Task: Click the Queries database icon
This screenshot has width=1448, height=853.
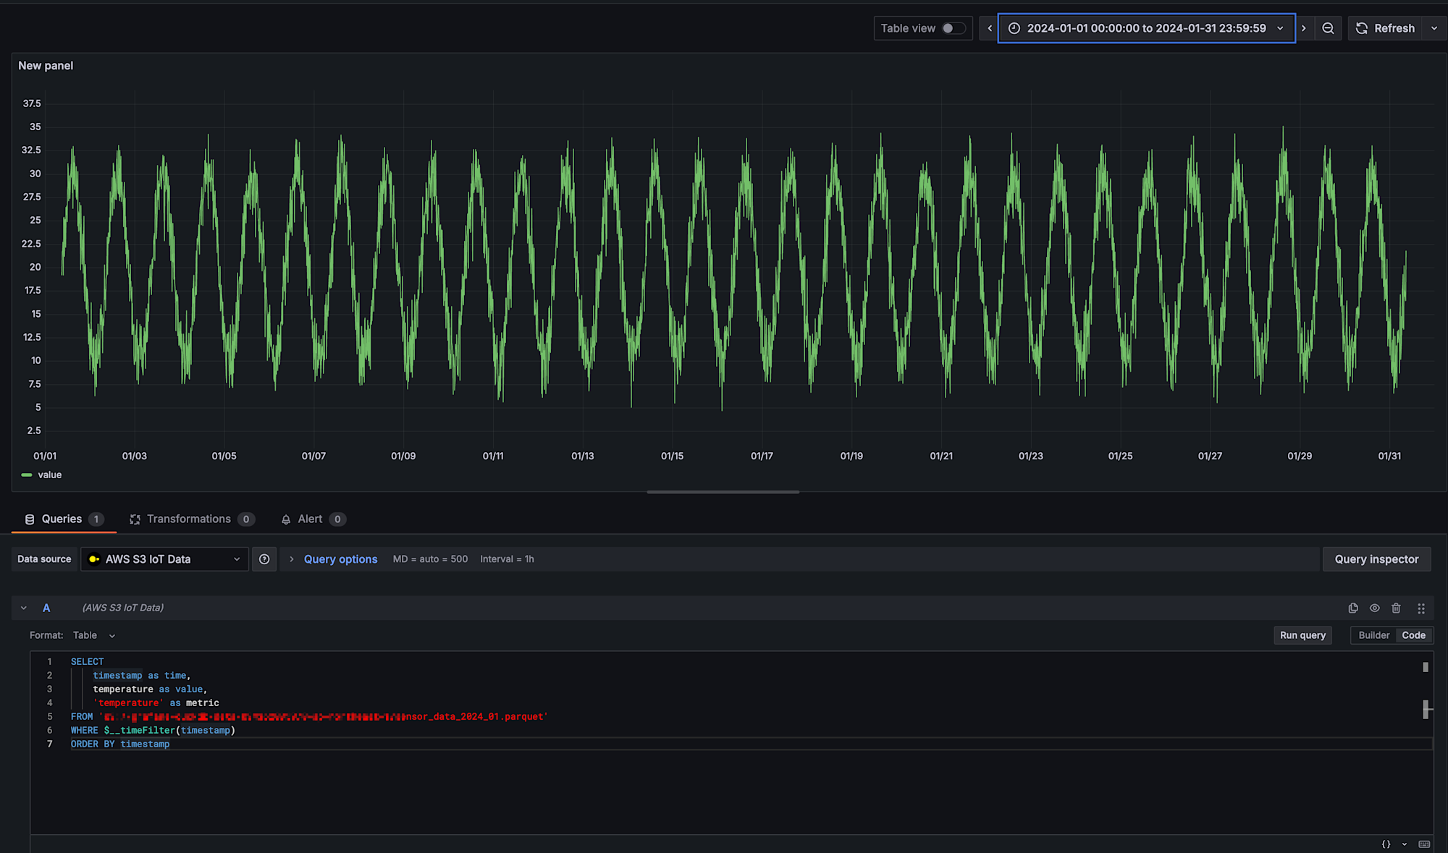Action: [30, 519]
